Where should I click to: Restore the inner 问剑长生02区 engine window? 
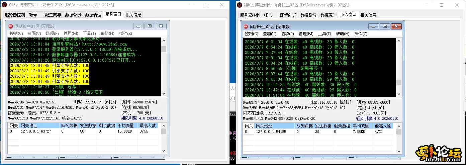(x=385, y=26)
